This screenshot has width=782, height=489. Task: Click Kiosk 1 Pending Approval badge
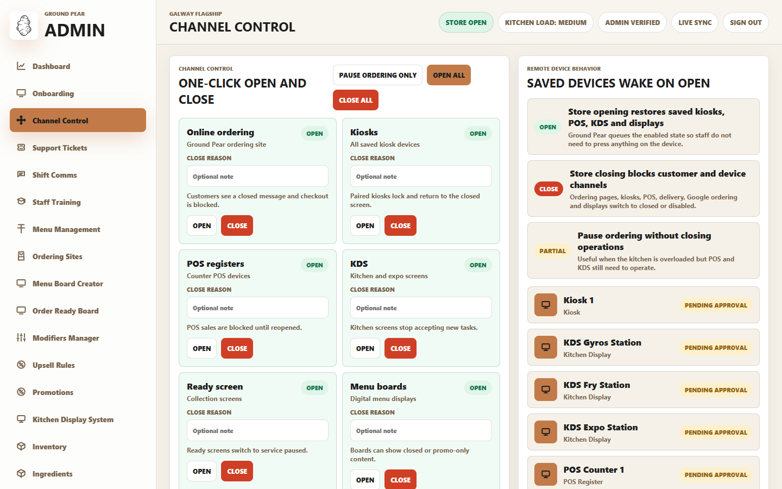point(716,305)
